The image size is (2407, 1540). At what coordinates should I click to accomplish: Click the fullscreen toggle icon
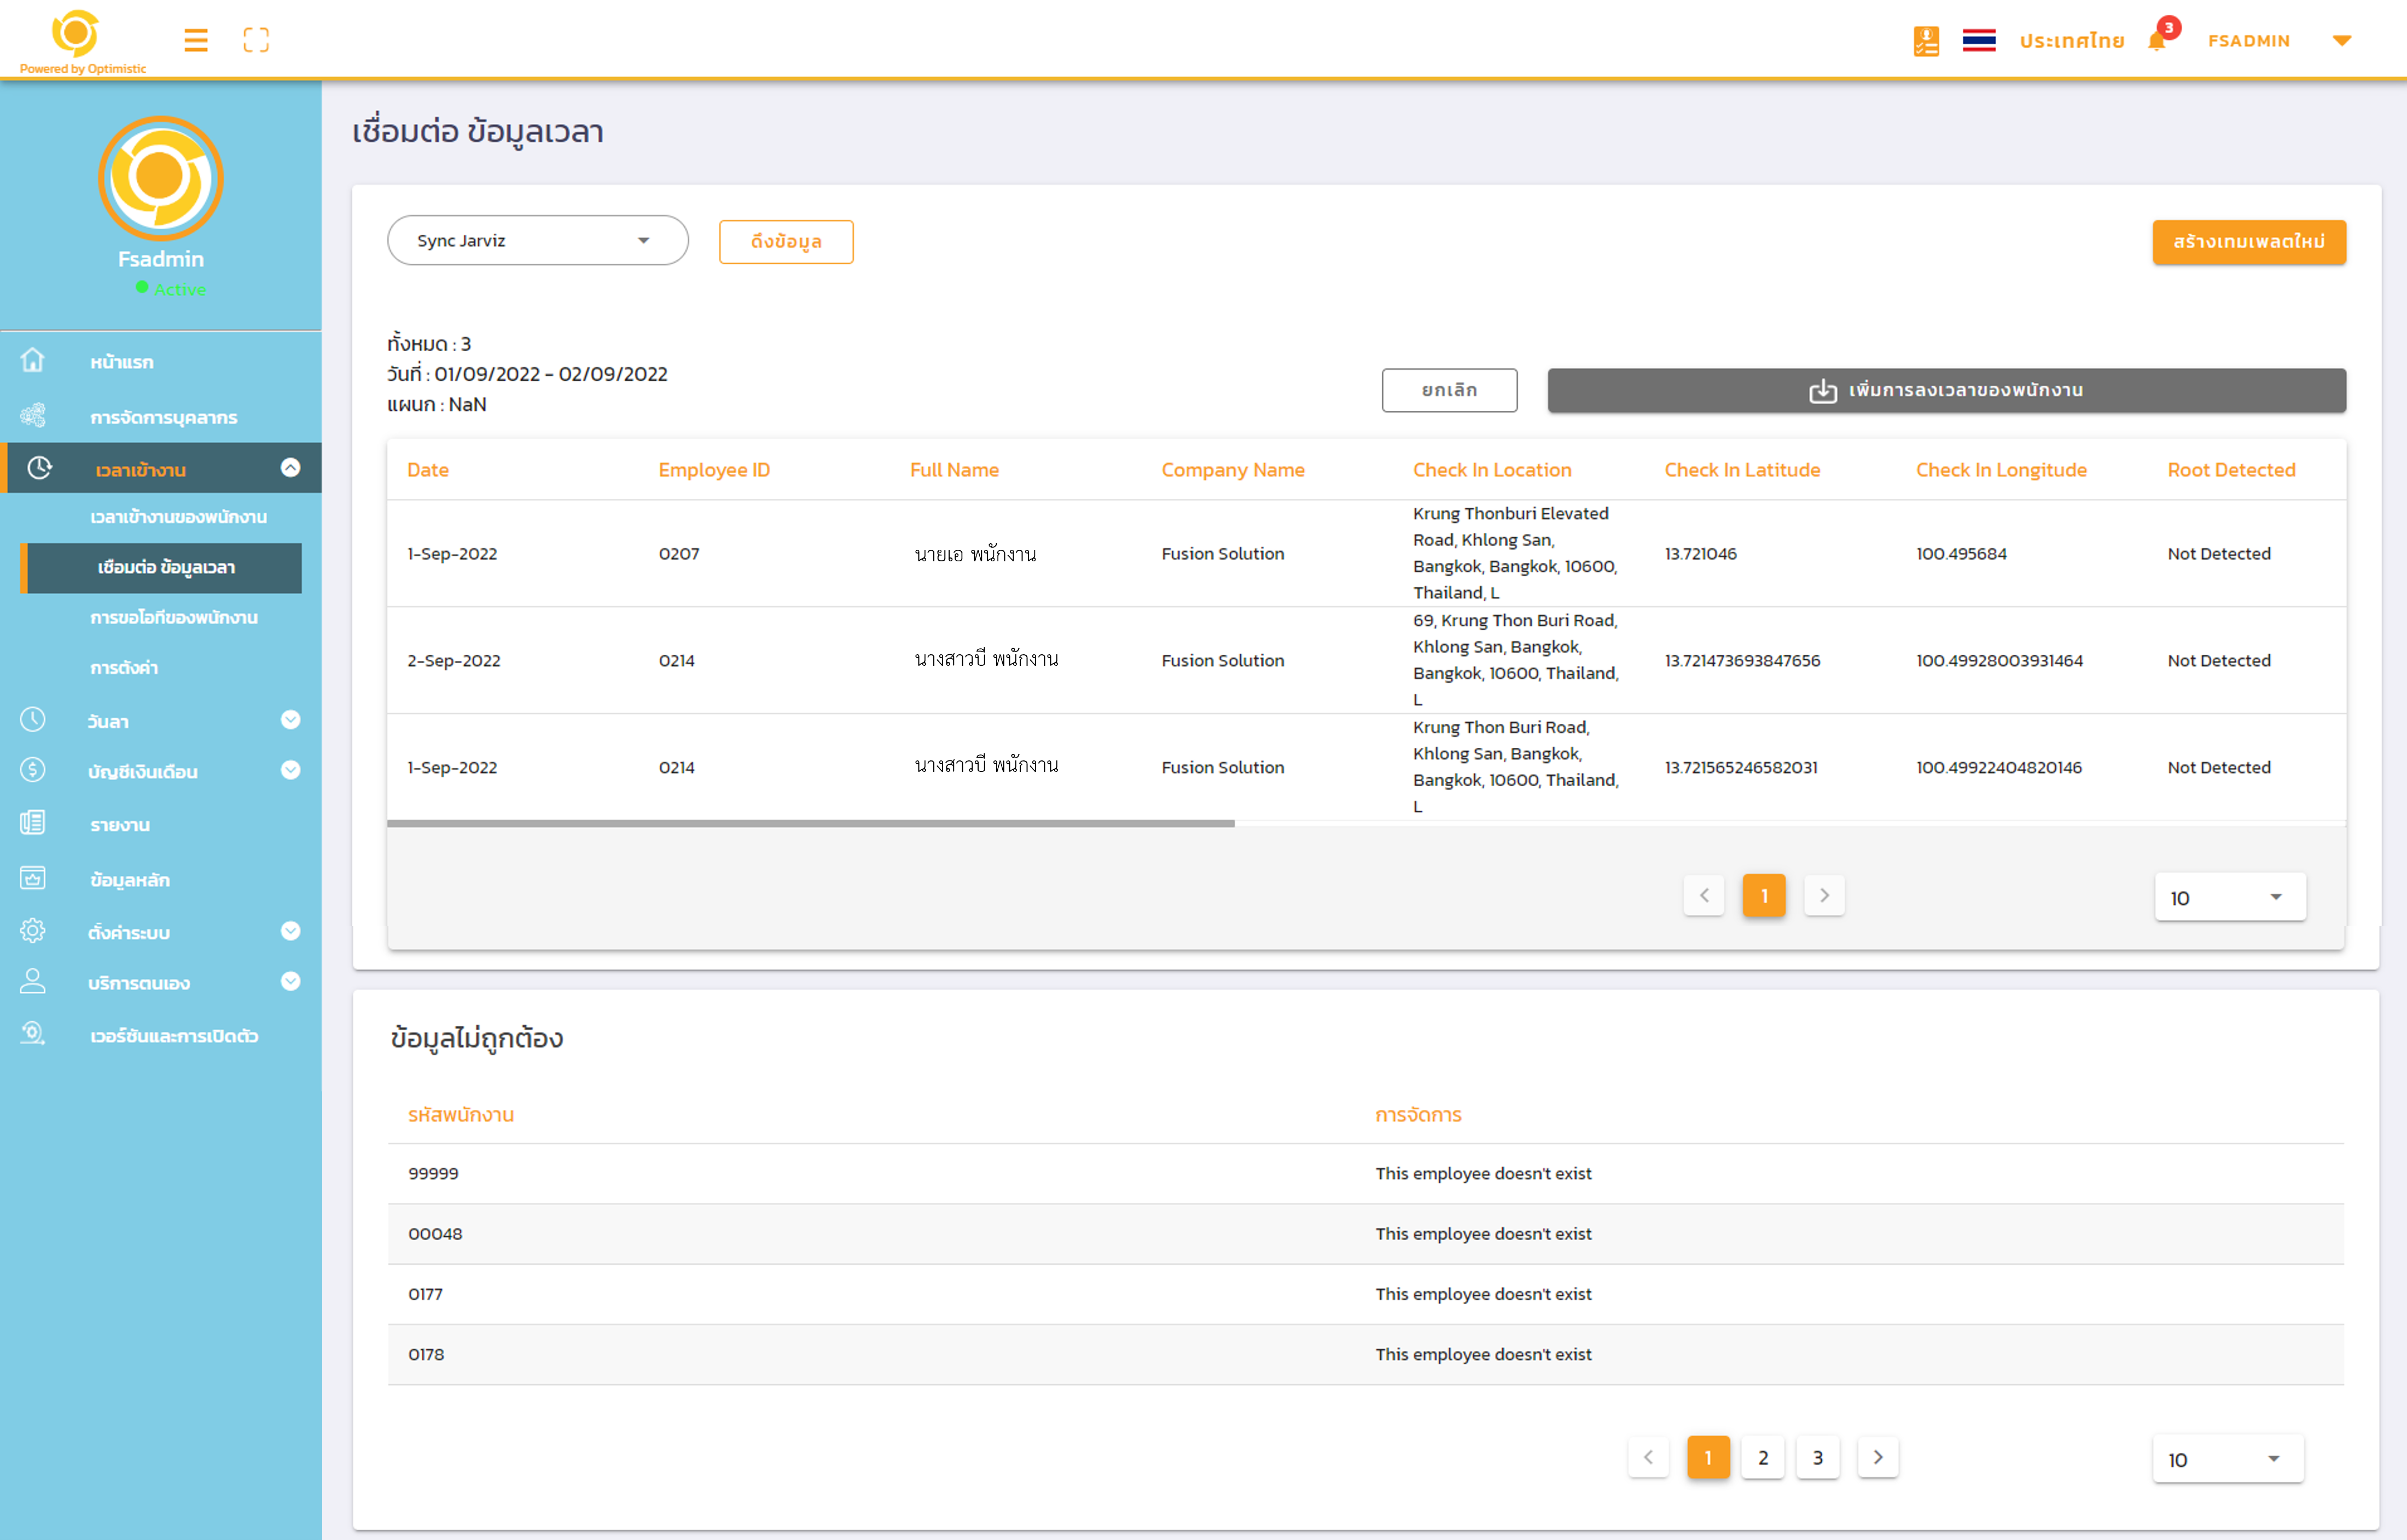(x=256, y=40)
